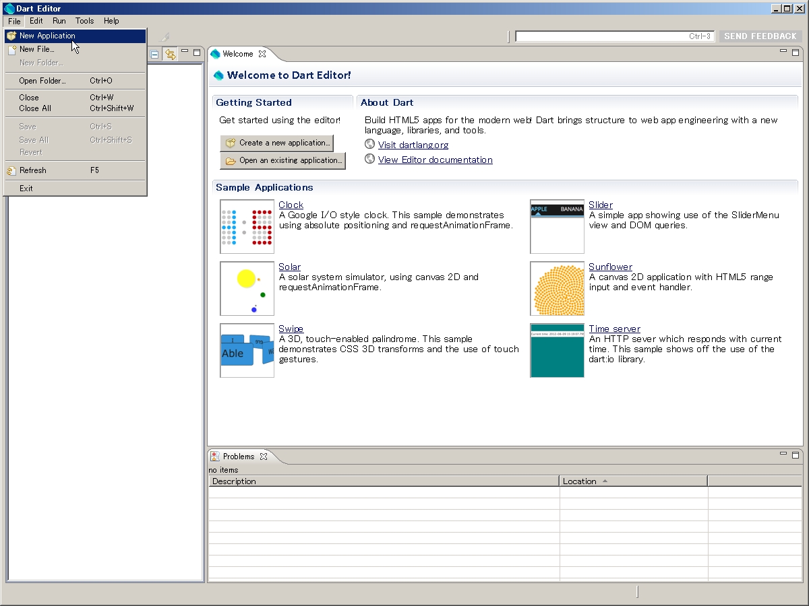Viewport: 809px width, 606px height.
Task: Open the Tools menu
Action: (x=85, y=21)
